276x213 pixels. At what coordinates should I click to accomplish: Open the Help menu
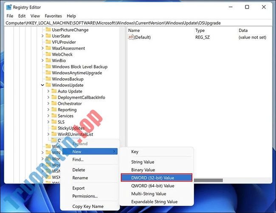point(71,16)
